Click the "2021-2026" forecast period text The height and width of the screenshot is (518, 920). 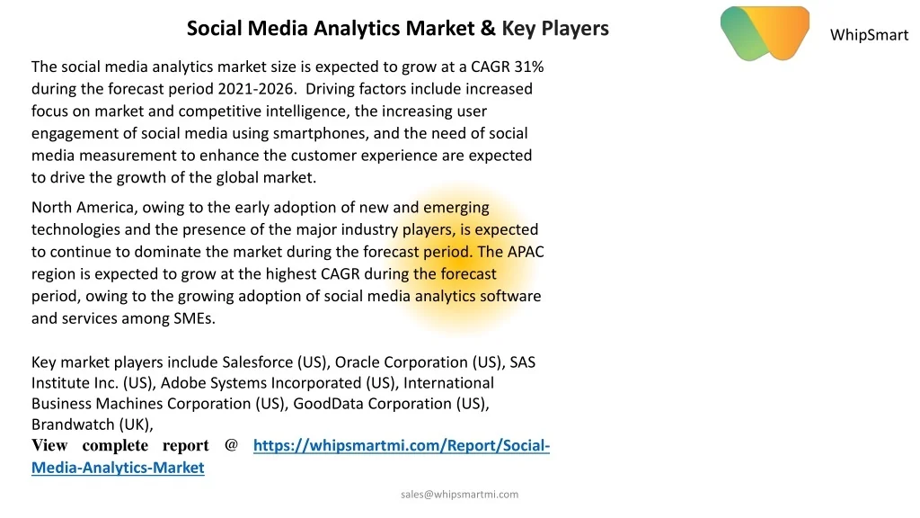255,89
